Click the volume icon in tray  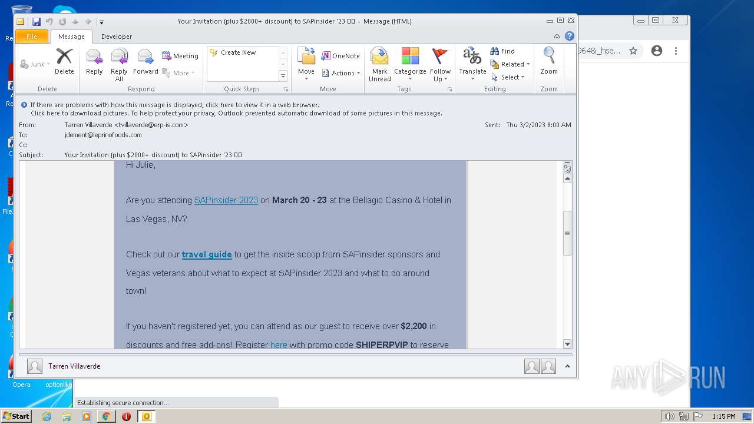click(x=669, y=416)
